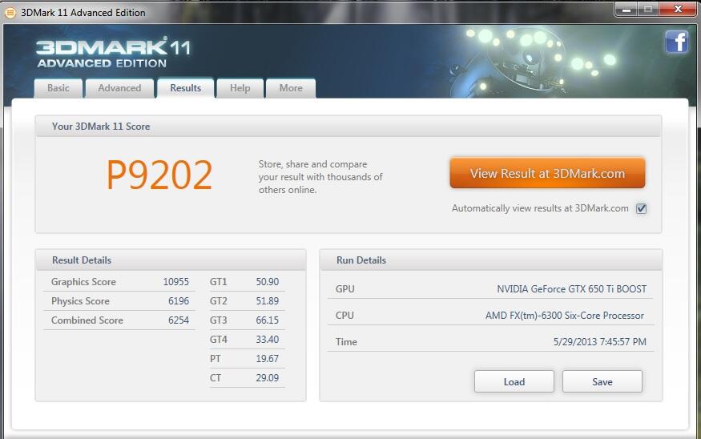Image resolution: width=701 pixels, height=439 pixels.
Task: Click the PT result 19.67
Action: [x=268, y=359]
